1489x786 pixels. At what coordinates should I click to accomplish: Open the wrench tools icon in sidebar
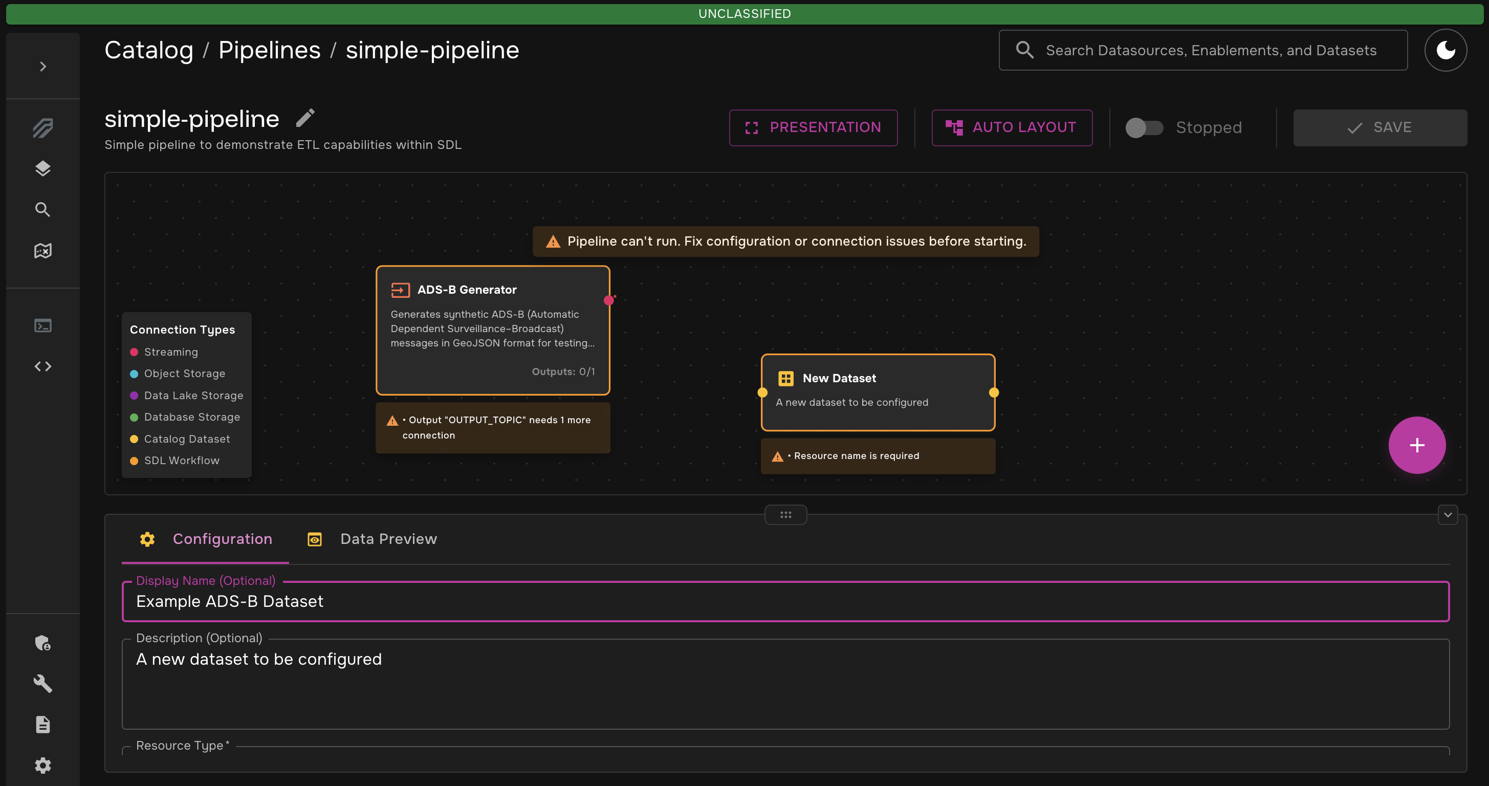[x=43, y=684]
